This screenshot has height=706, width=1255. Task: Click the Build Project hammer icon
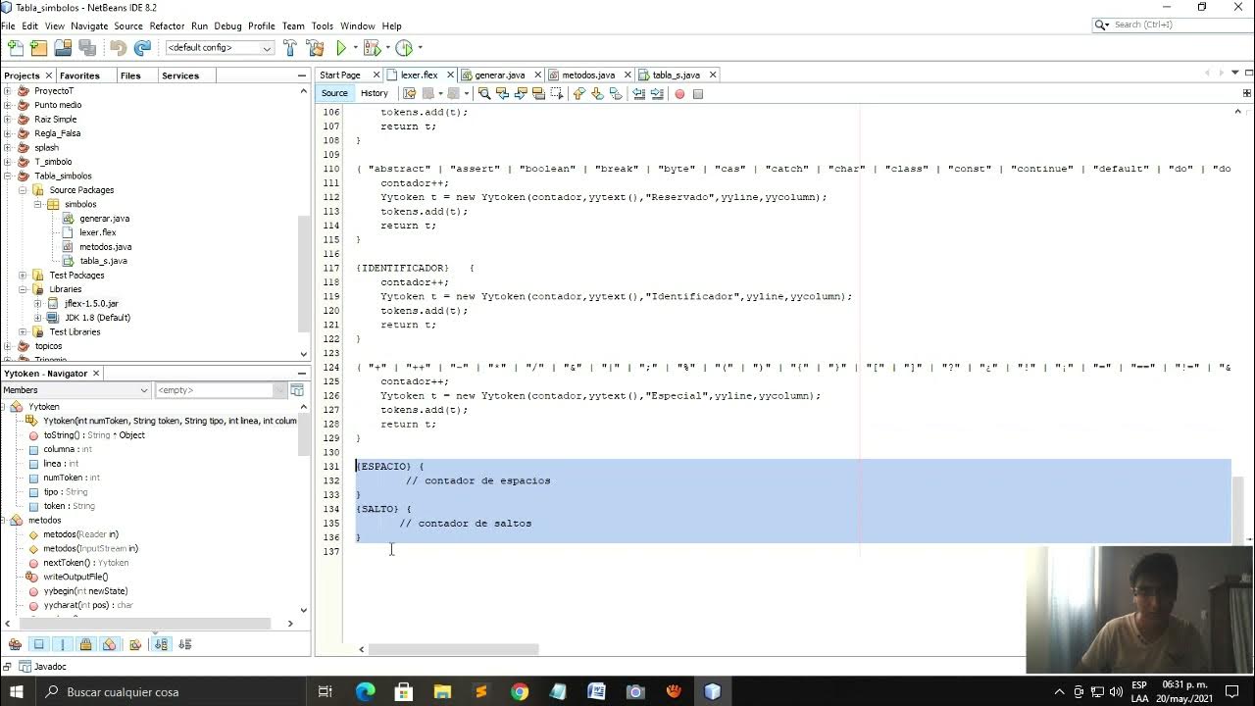coord(290,47)
